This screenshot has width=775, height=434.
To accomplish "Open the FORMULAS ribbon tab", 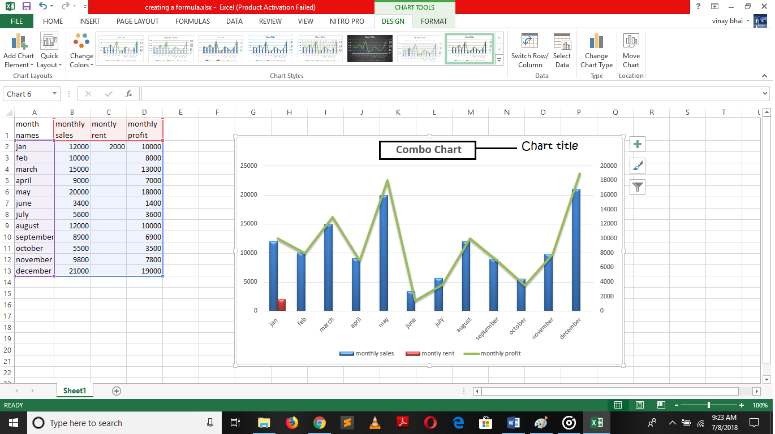I will pyautogui.click(x=192, y=21).
